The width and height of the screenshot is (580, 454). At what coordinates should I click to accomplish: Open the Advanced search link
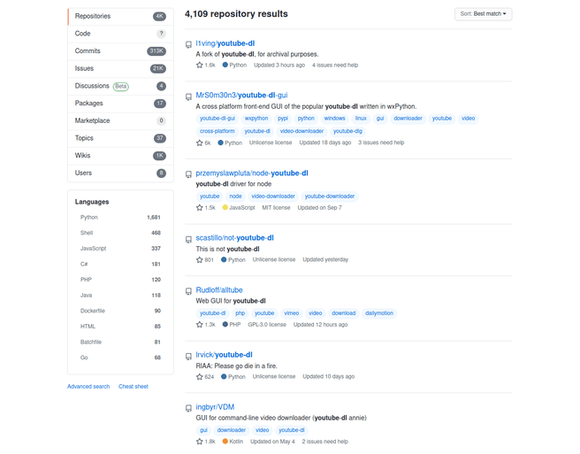coord(88,387)
